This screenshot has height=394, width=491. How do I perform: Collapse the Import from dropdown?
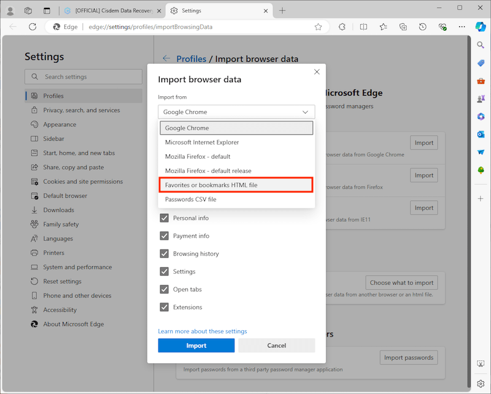(236, 112)
